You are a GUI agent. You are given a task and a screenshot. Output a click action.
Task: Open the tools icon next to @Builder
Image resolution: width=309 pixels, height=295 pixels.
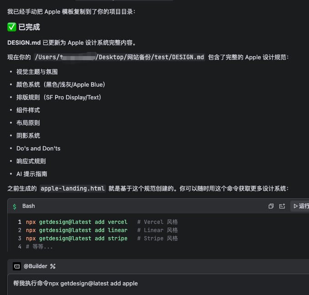(x=53, y=266)
